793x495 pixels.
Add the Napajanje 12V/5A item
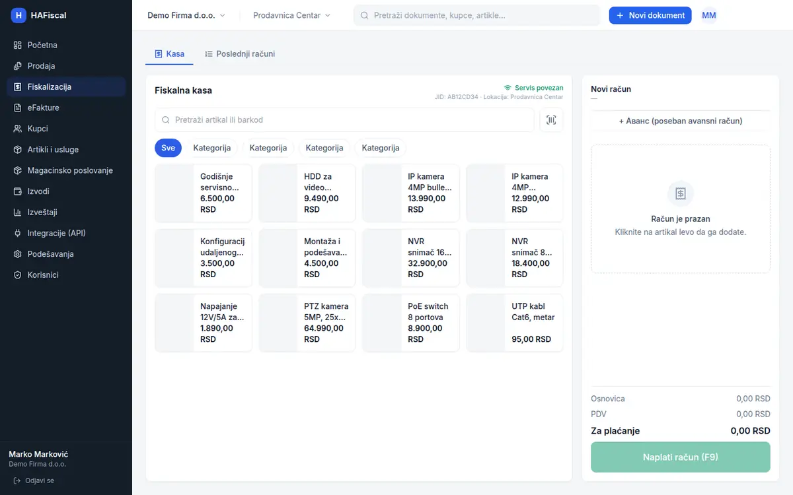click(x=204, y=323)
